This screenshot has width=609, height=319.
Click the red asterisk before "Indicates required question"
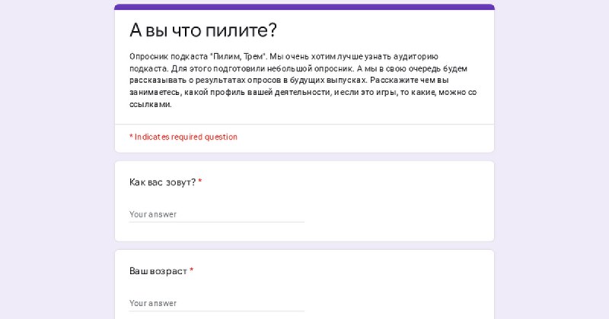[131, 136]
